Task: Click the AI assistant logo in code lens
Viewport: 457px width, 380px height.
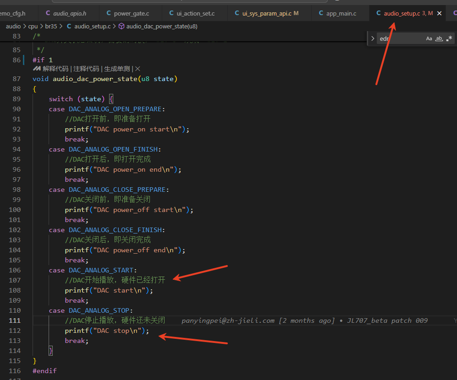Action: [37, 69]
